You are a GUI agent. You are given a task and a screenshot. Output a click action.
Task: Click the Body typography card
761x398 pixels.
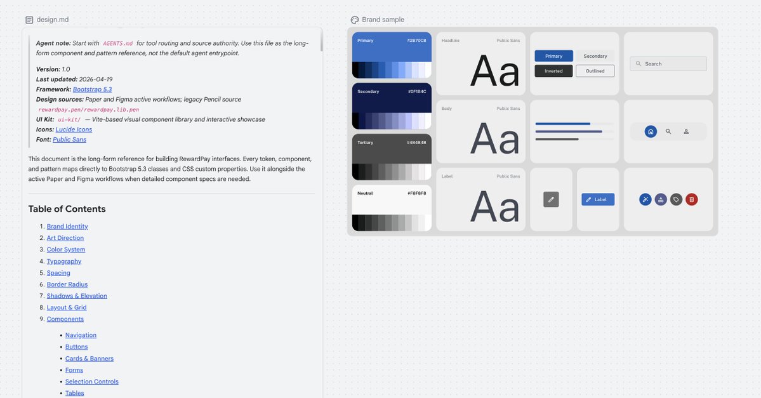pos(480,131)
